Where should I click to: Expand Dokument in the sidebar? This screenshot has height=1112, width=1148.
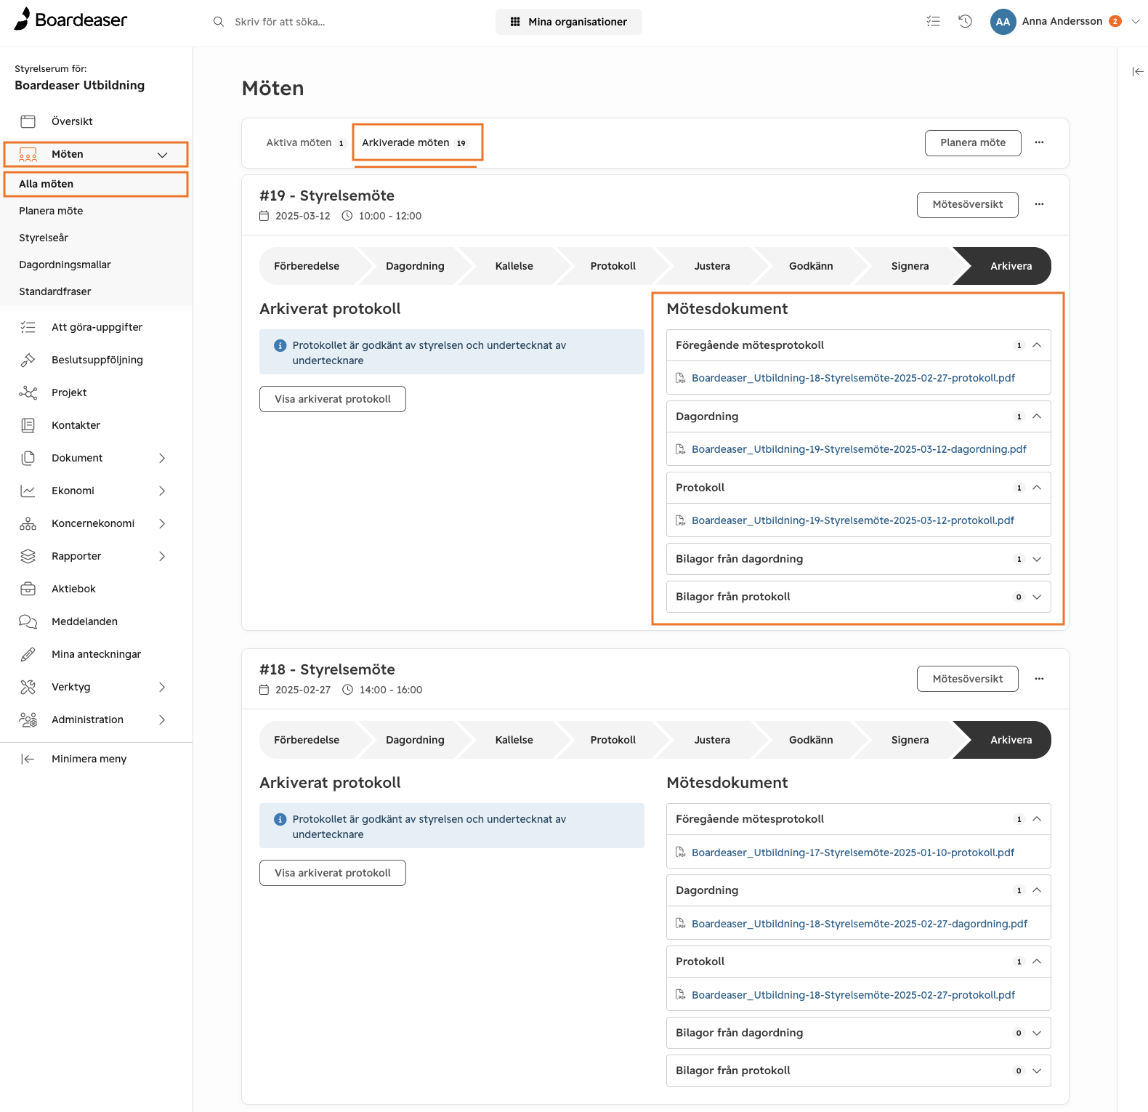pyautogui.click(x=162, y=458)
